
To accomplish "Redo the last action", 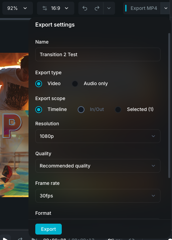I will pos(97,8).
